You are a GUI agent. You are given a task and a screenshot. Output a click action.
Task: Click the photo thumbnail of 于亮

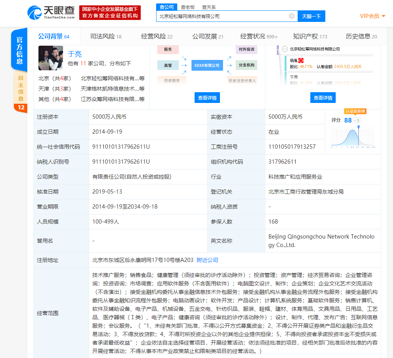51,58
